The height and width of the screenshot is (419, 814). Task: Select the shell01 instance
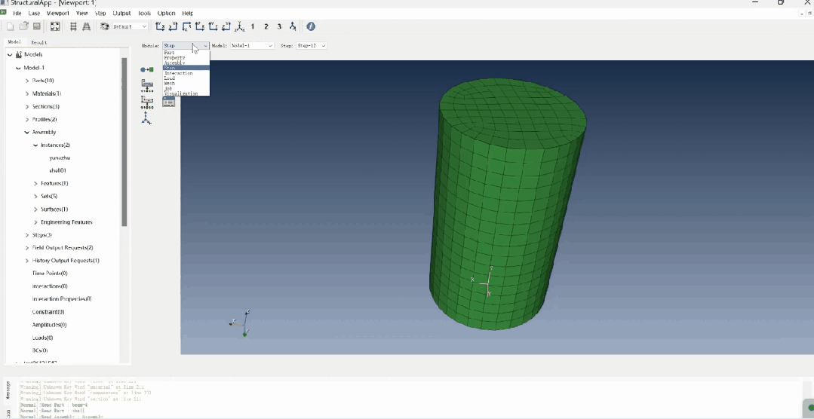point(57,170)
